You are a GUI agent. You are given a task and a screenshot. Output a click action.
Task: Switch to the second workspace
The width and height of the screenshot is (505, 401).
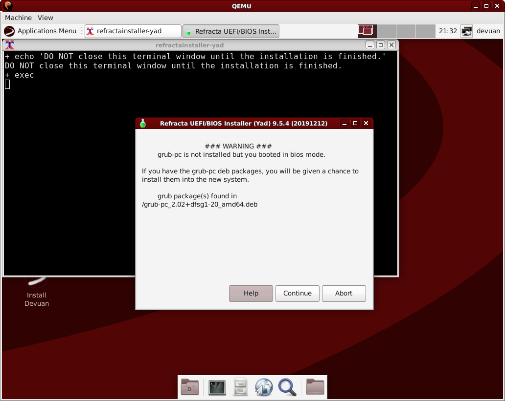coord(387,31)
